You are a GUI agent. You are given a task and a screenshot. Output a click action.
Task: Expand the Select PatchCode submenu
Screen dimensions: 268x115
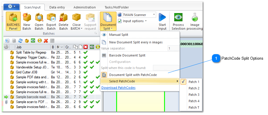pos(140,81)
